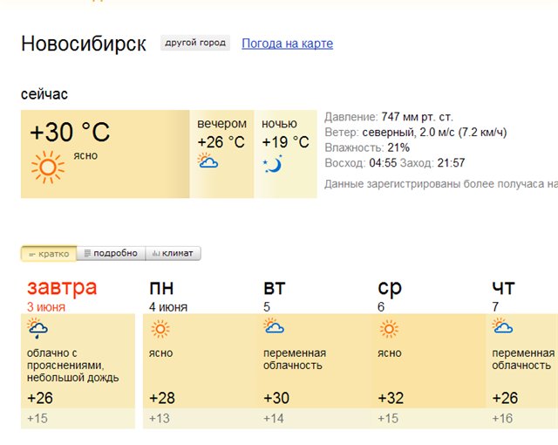Viewport: 558px width, 445px height.
Task: Click the sun icon under current temperature
Action: coord(48,166)
